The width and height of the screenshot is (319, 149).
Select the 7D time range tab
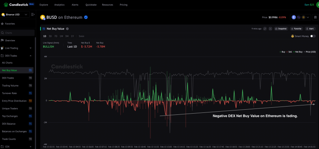tap(56, 36)
